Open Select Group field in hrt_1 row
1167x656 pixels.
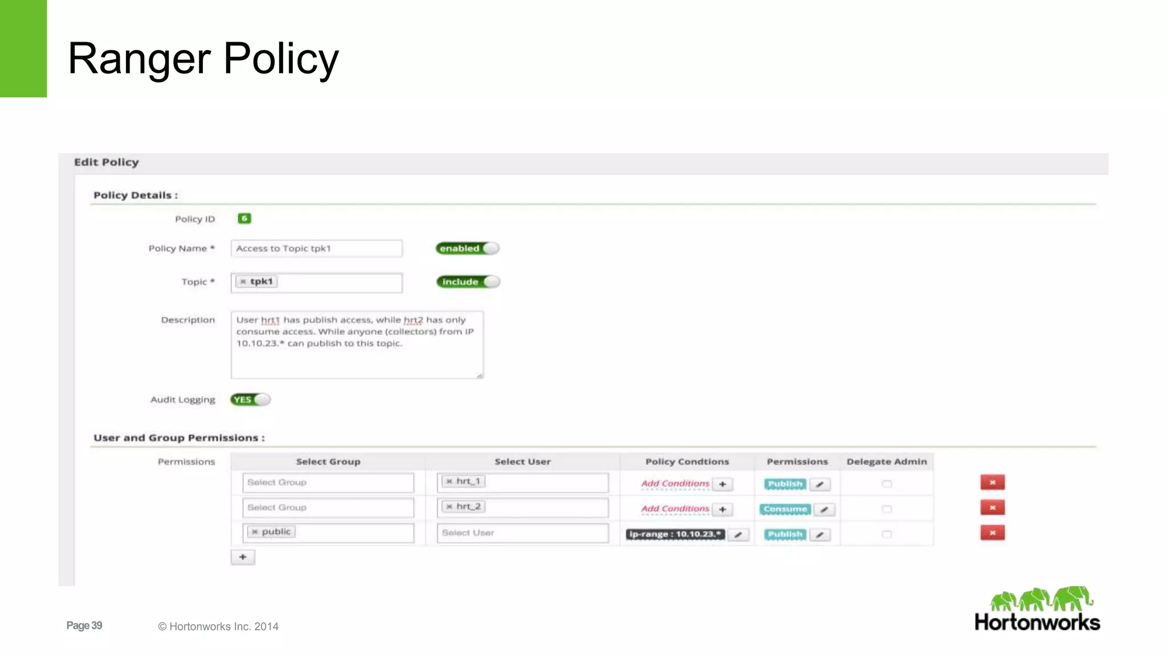(x=328, y=483)
